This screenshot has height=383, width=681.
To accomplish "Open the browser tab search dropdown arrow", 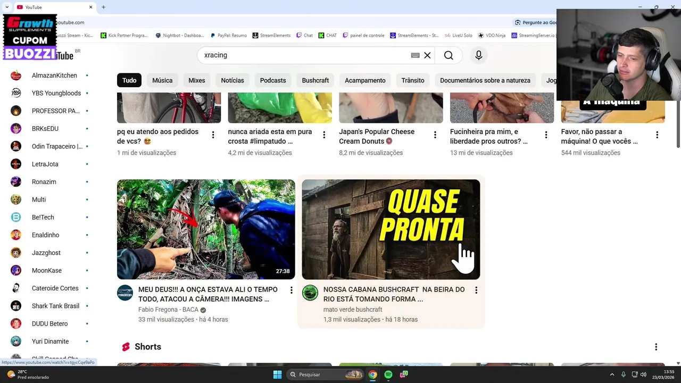I will (6, 7).
